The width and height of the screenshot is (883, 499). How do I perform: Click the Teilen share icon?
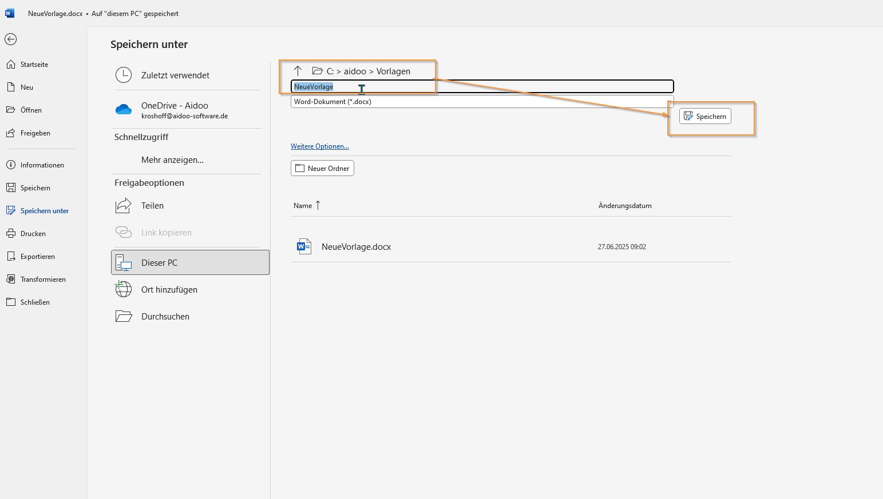pyautogui.click(x=124, y=206)
